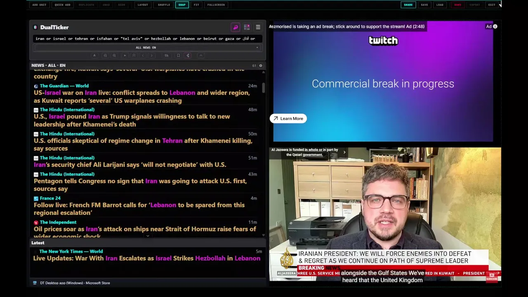Click Learn More on the Twitch ad
The width and height of the screenshot is (528, 297).
(x=288, y=119)
